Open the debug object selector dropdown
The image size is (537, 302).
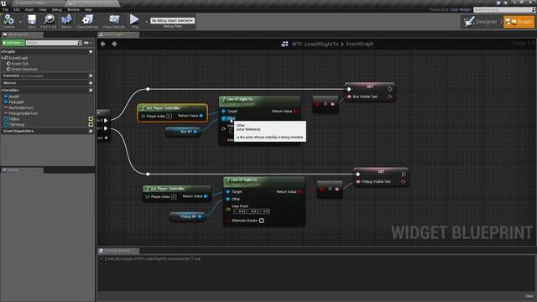click(173, 20)
